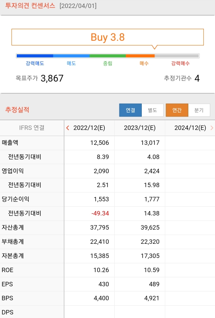Viewport: 215px width, 318px height.
Task: Click total liabilities 22,410
Action: (x=100, y=242)
